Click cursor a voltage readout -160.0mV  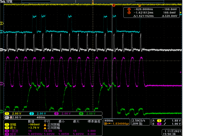pyautogui.click(x=169, y=9)
